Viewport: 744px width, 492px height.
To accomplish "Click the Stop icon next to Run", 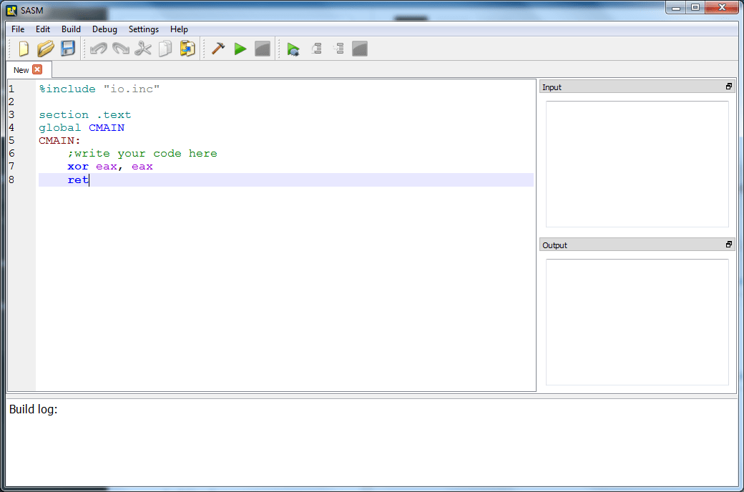I will pyautogui.click(x=263, y=49).
